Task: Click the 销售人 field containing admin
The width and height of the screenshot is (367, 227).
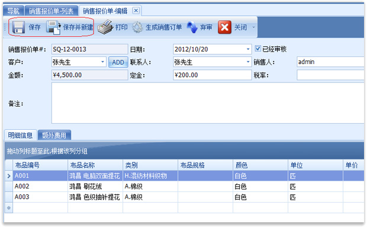Action: coord(330,62)
